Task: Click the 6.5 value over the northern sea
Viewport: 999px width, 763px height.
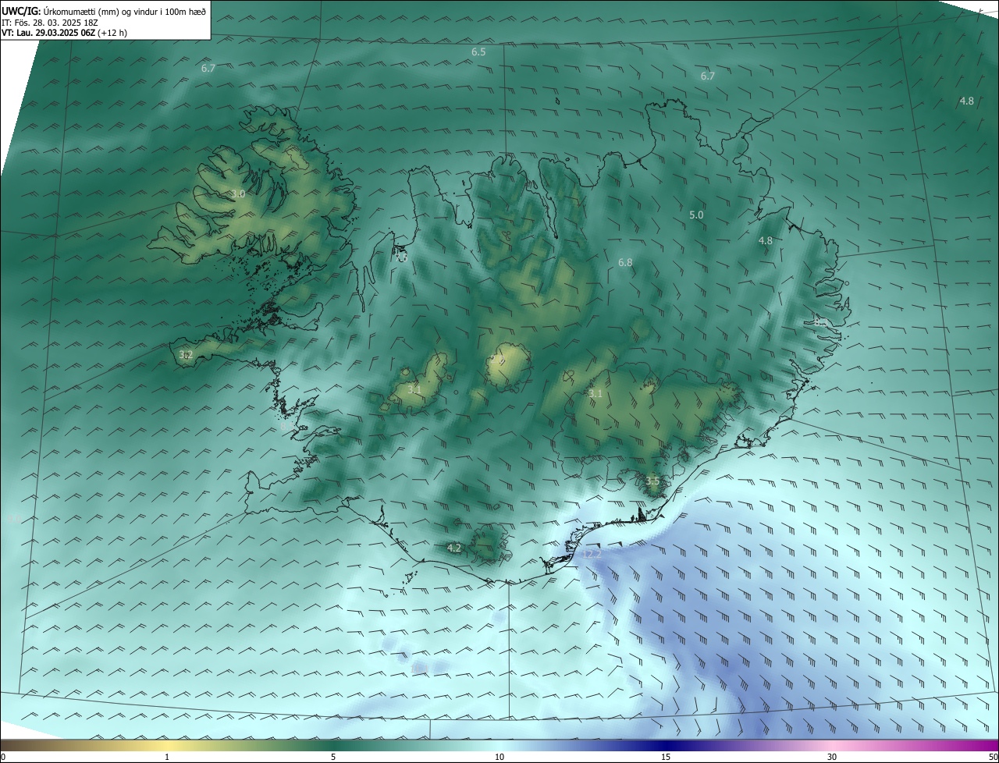Action: (478, 52)
